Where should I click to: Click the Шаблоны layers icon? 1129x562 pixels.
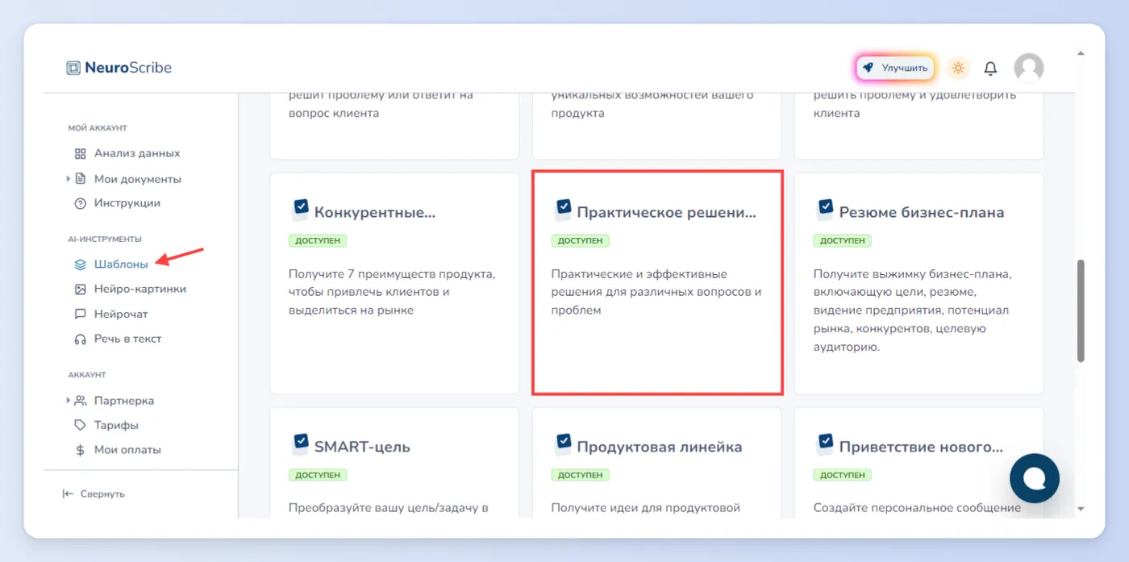[x=80, y=264]
